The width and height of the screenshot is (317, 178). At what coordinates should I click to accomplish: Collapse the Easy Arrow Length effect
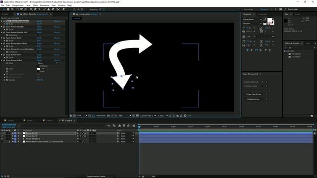(x=2, y=27)
